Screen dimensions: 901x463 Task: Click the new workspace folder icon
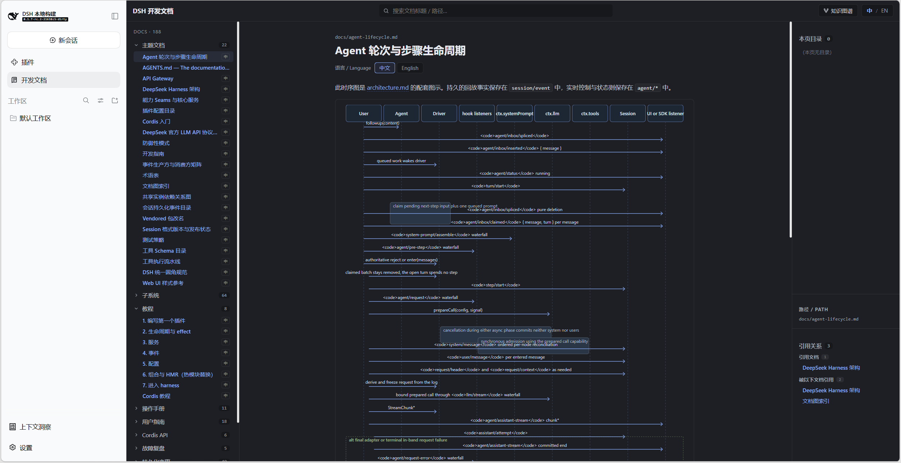115,100
